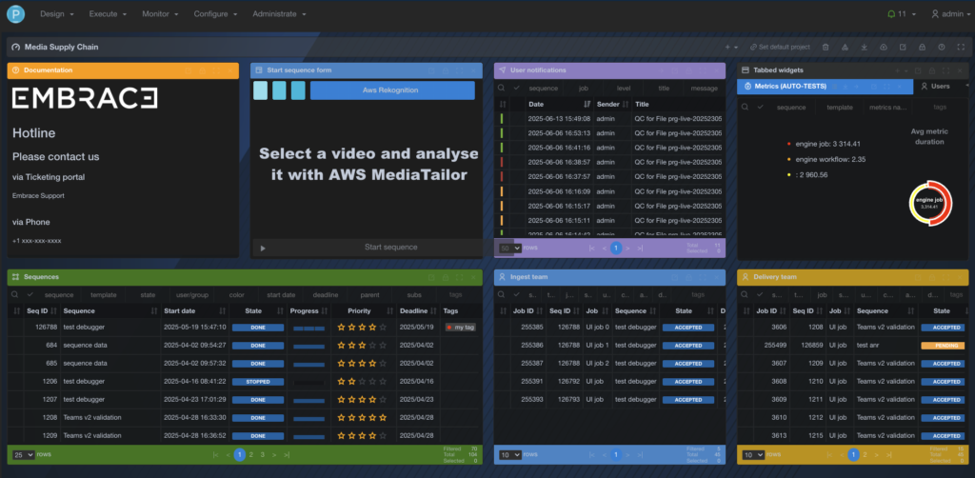Open rows-per-page dropdown in Delivery team
Image resolution: width=975 pixels, height=478 pixels.
click(753, 455)
